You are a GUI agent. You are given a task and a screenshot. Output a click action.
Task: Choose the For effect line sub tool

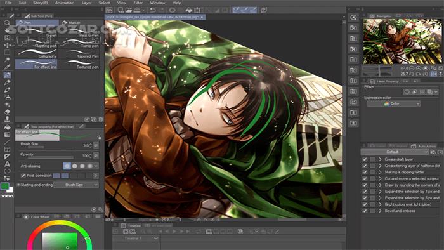pos(36,64)
